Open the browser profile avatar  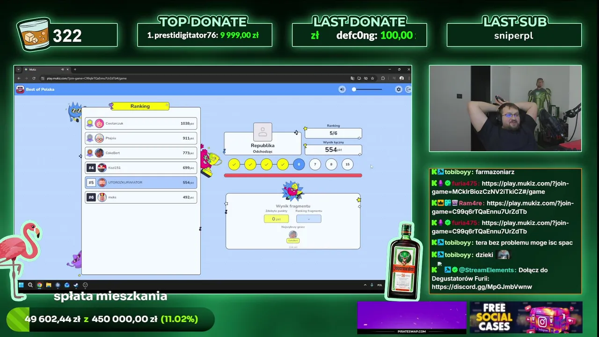pyautogui.click(x=402, y=78)
